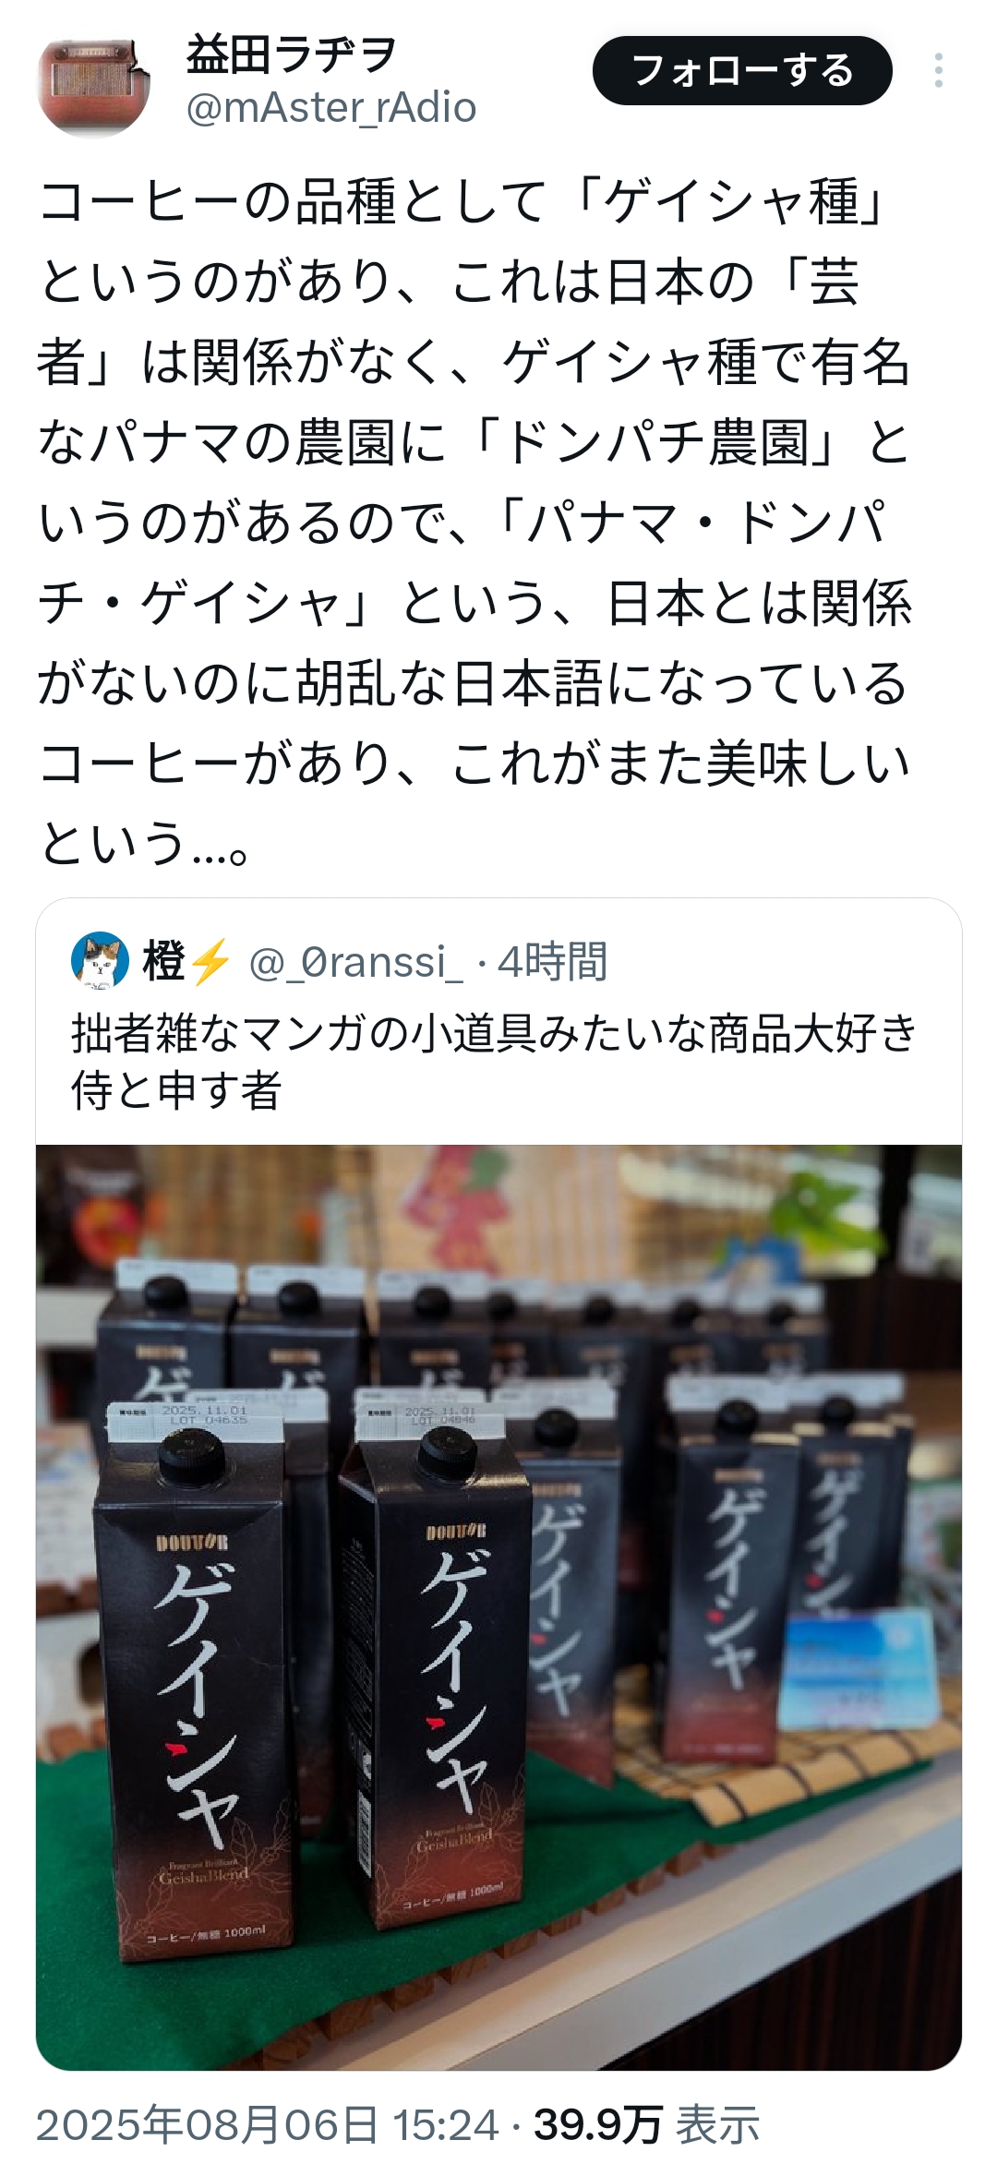Open the 39.9万 表示 view count
997x2176 pixels.
click(646, 2125)
